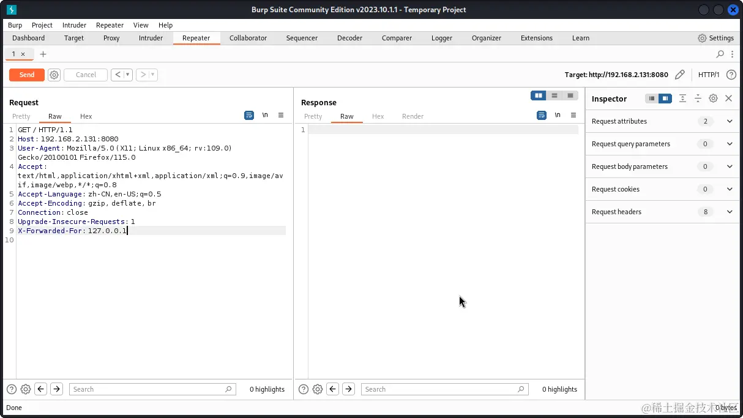This screenshot has height=418, width=743.
Task: Click Burp Suite logo icon in title bar
Action: (11, 10)
